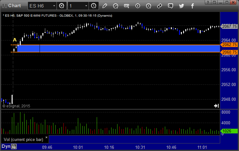
Task: Click the Vol (current price bar) label
Action: point(24,140)
